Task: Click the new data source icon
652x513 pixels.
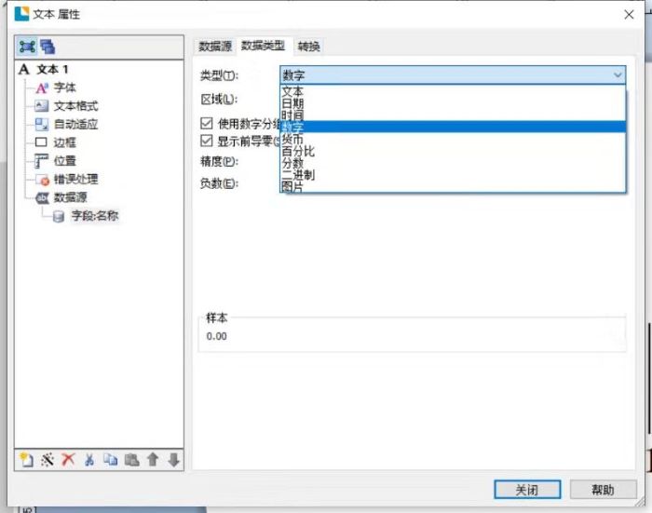Action: click(26, 460)
